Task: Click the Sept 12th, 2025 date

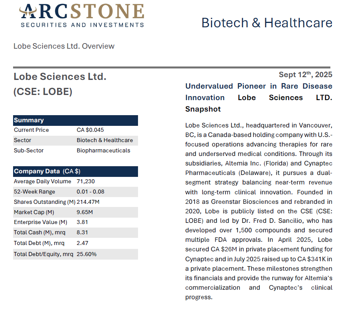Action: (305, 74)
